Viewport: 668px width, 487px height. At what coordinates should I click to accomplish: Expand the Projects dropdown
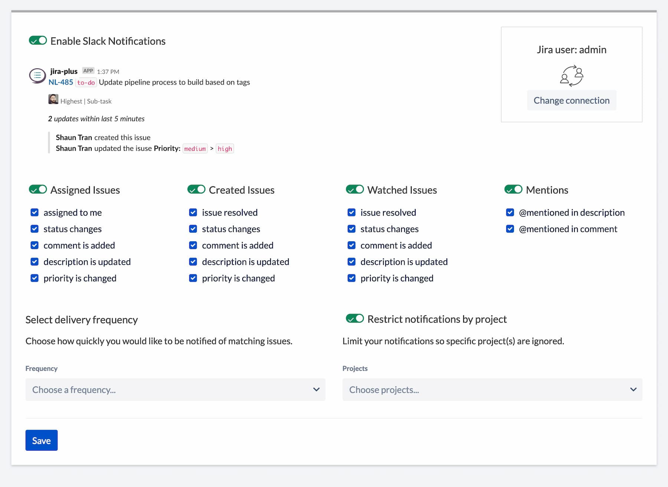coord(492,390)
